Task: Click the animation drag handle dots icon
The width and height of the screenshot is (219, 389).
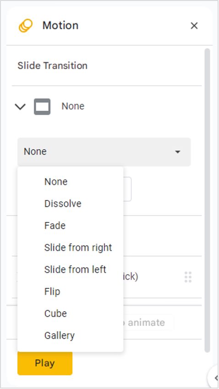Action: [188, 277]
